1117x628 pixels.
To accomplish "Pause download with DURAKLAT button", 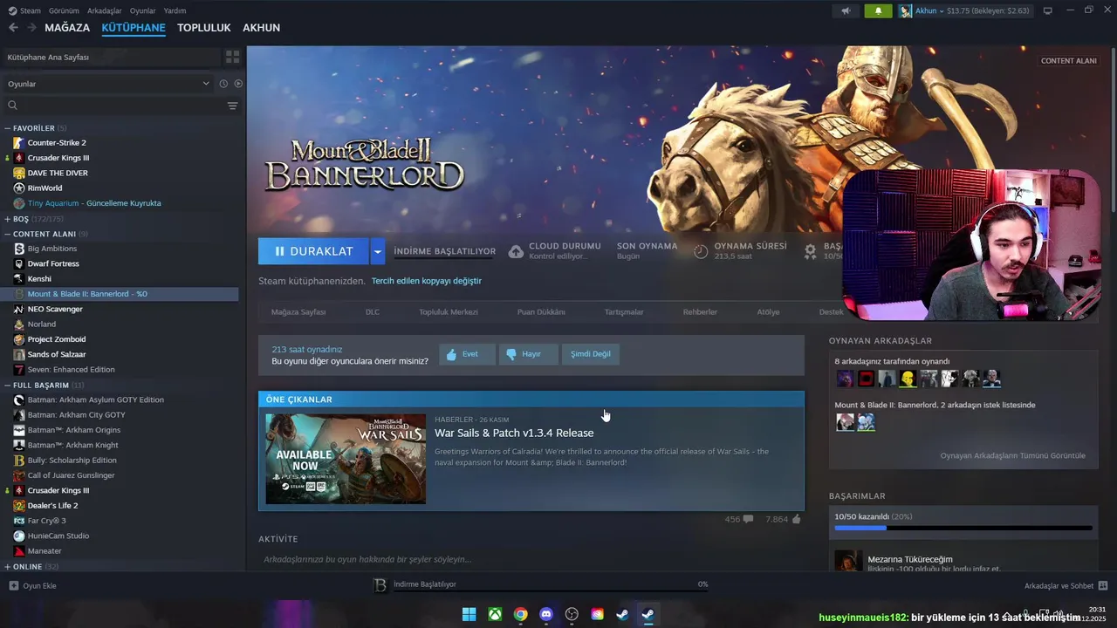I will point(313,251).
